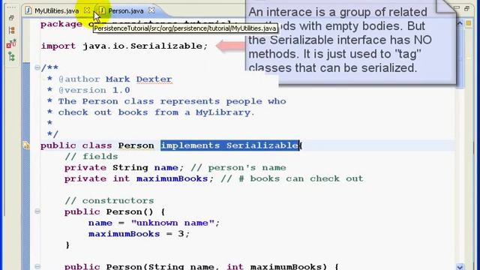Close the Person.java tab
The width and height of the screenshot is (480, 270).
click(151, 10)
